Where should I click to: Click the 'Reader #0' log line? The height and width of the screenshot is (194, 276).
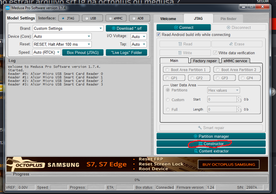tap(55, 74)
